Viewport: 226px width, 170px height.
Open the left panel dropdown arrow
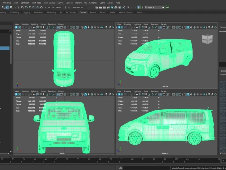[x=10, y=31]
